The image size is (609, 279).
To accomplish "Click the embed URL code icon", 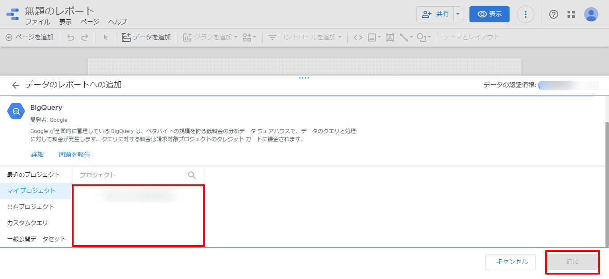I will tap(358, 37).
